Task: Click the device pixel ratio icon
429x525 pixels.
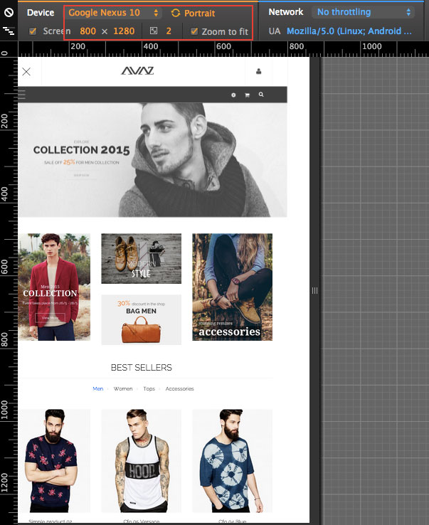Action: 153,31
